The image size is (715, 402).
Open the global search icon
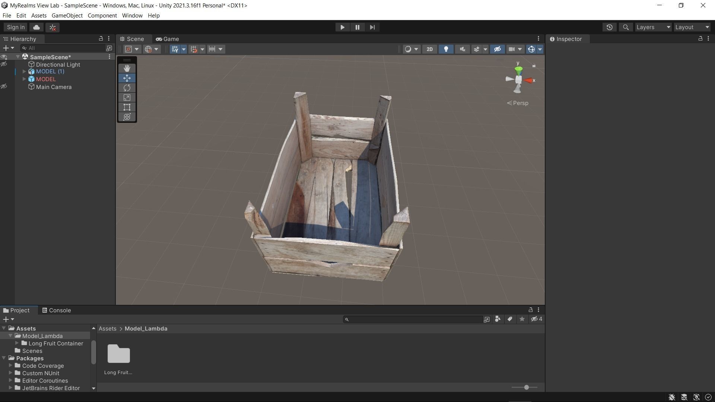pos(626,27)
